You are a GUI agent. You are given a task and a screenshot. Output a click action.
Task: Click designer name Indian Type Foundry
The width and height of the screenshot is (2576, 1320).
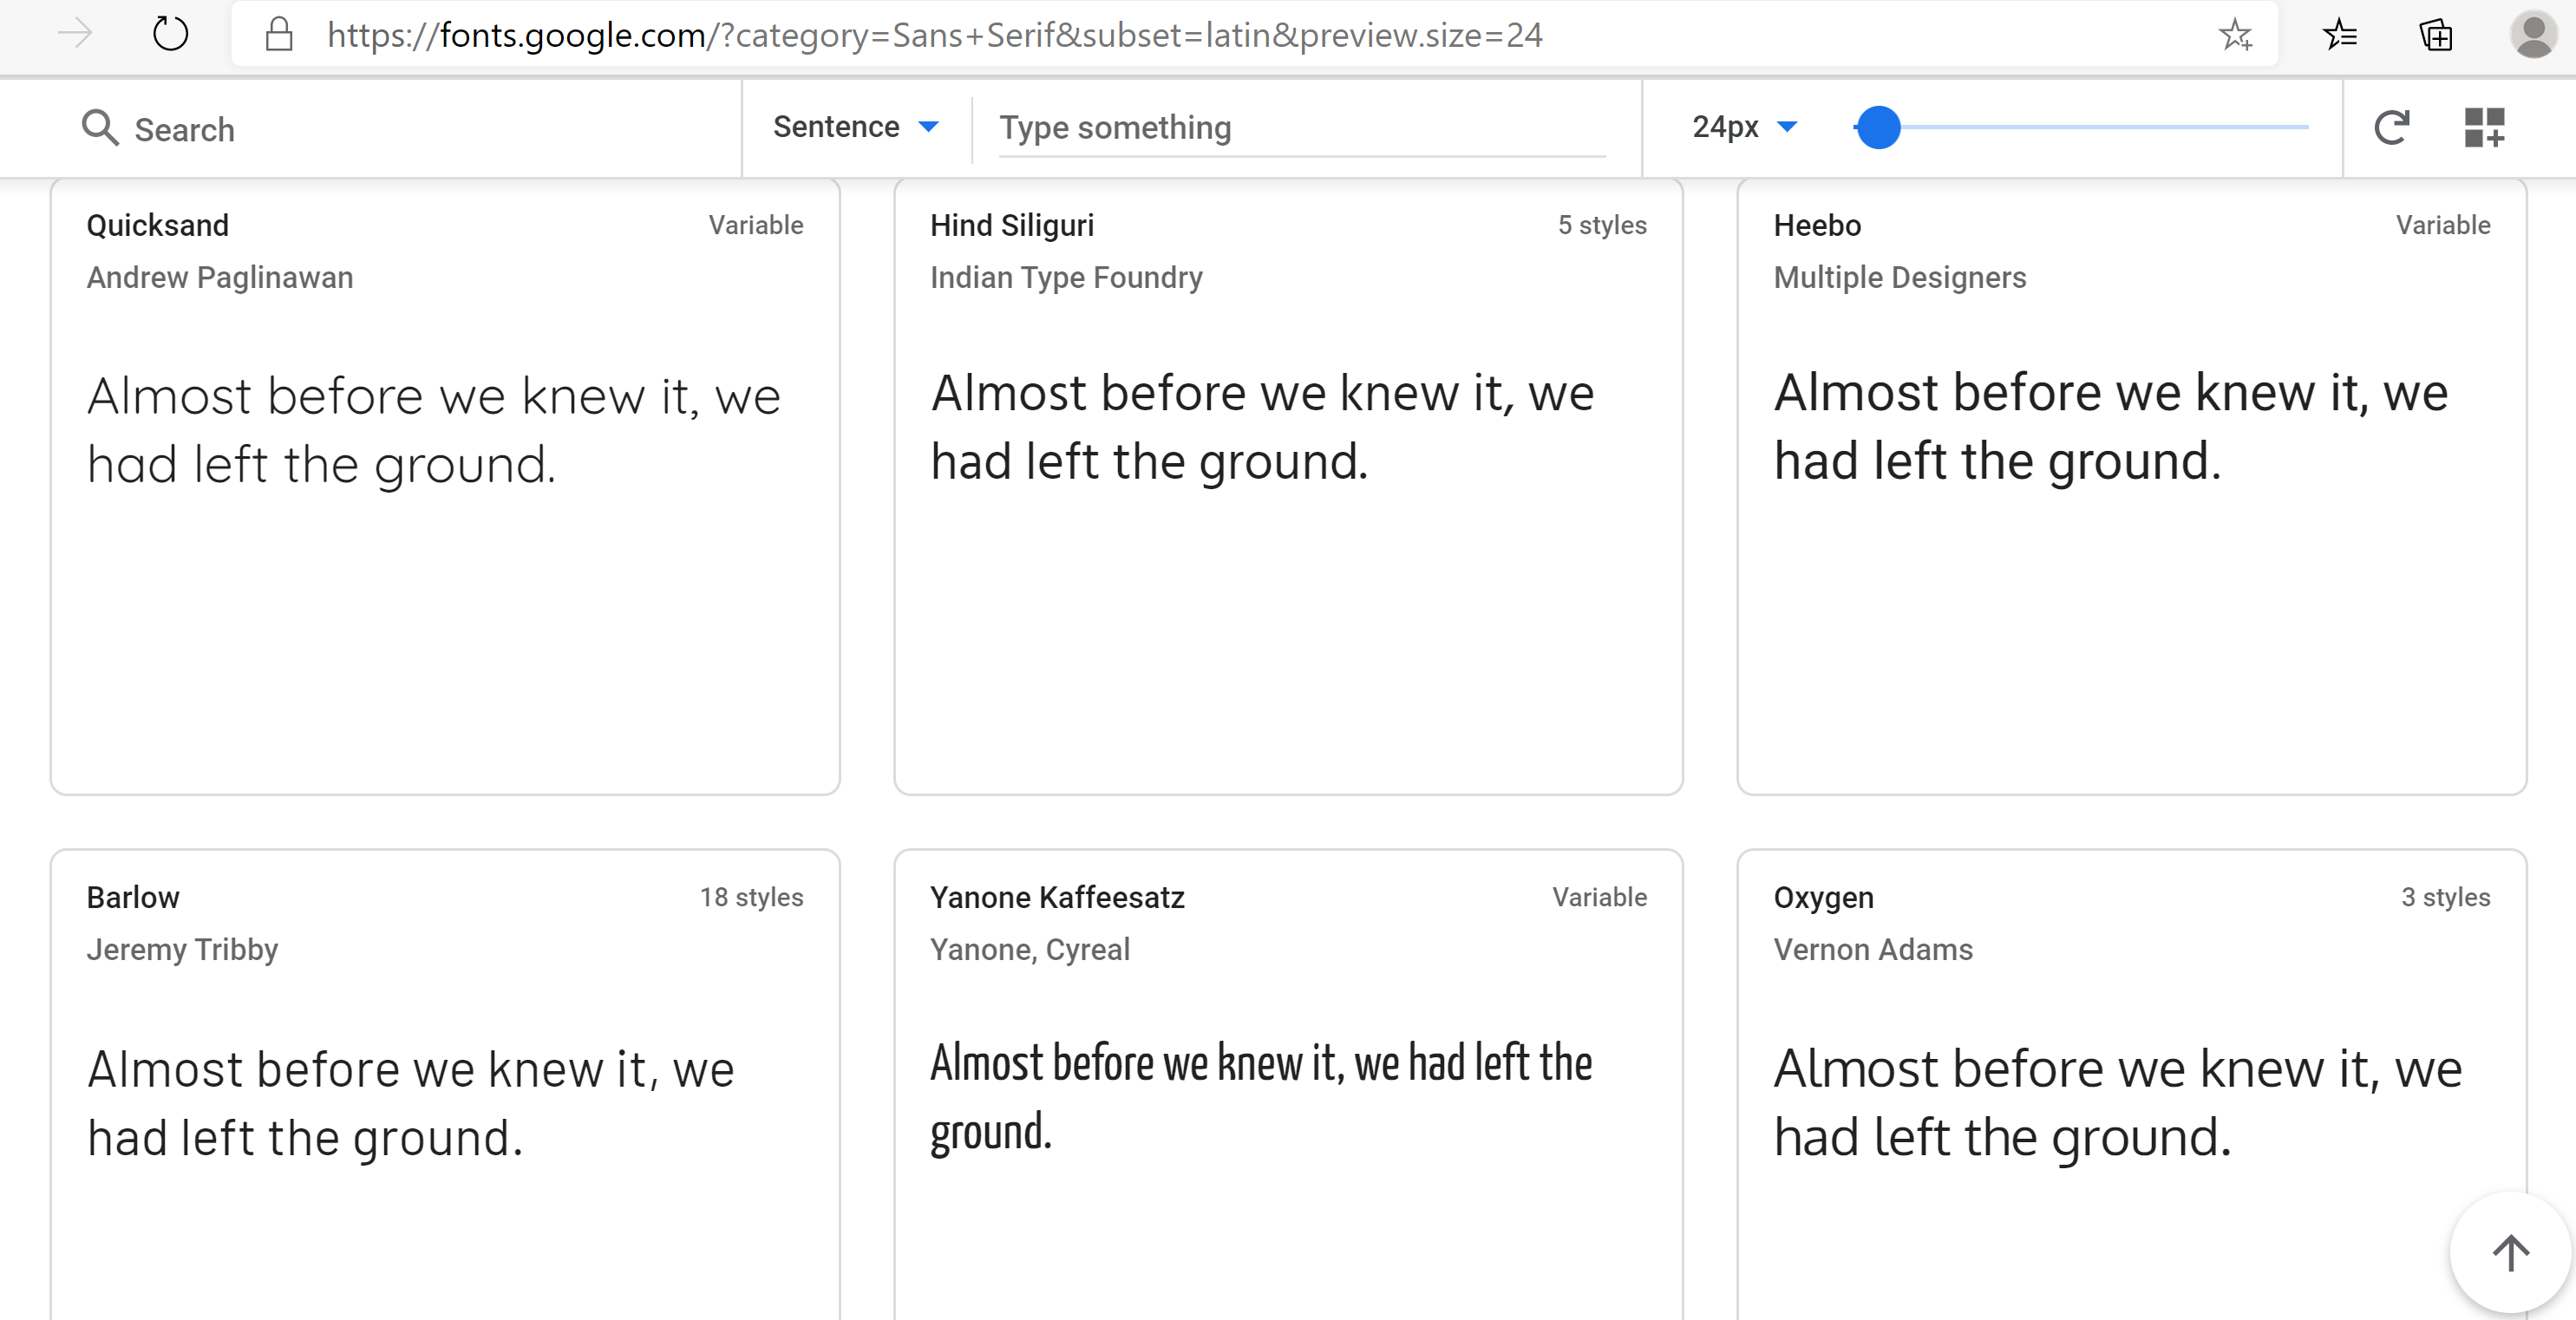tap(1066, 277)
